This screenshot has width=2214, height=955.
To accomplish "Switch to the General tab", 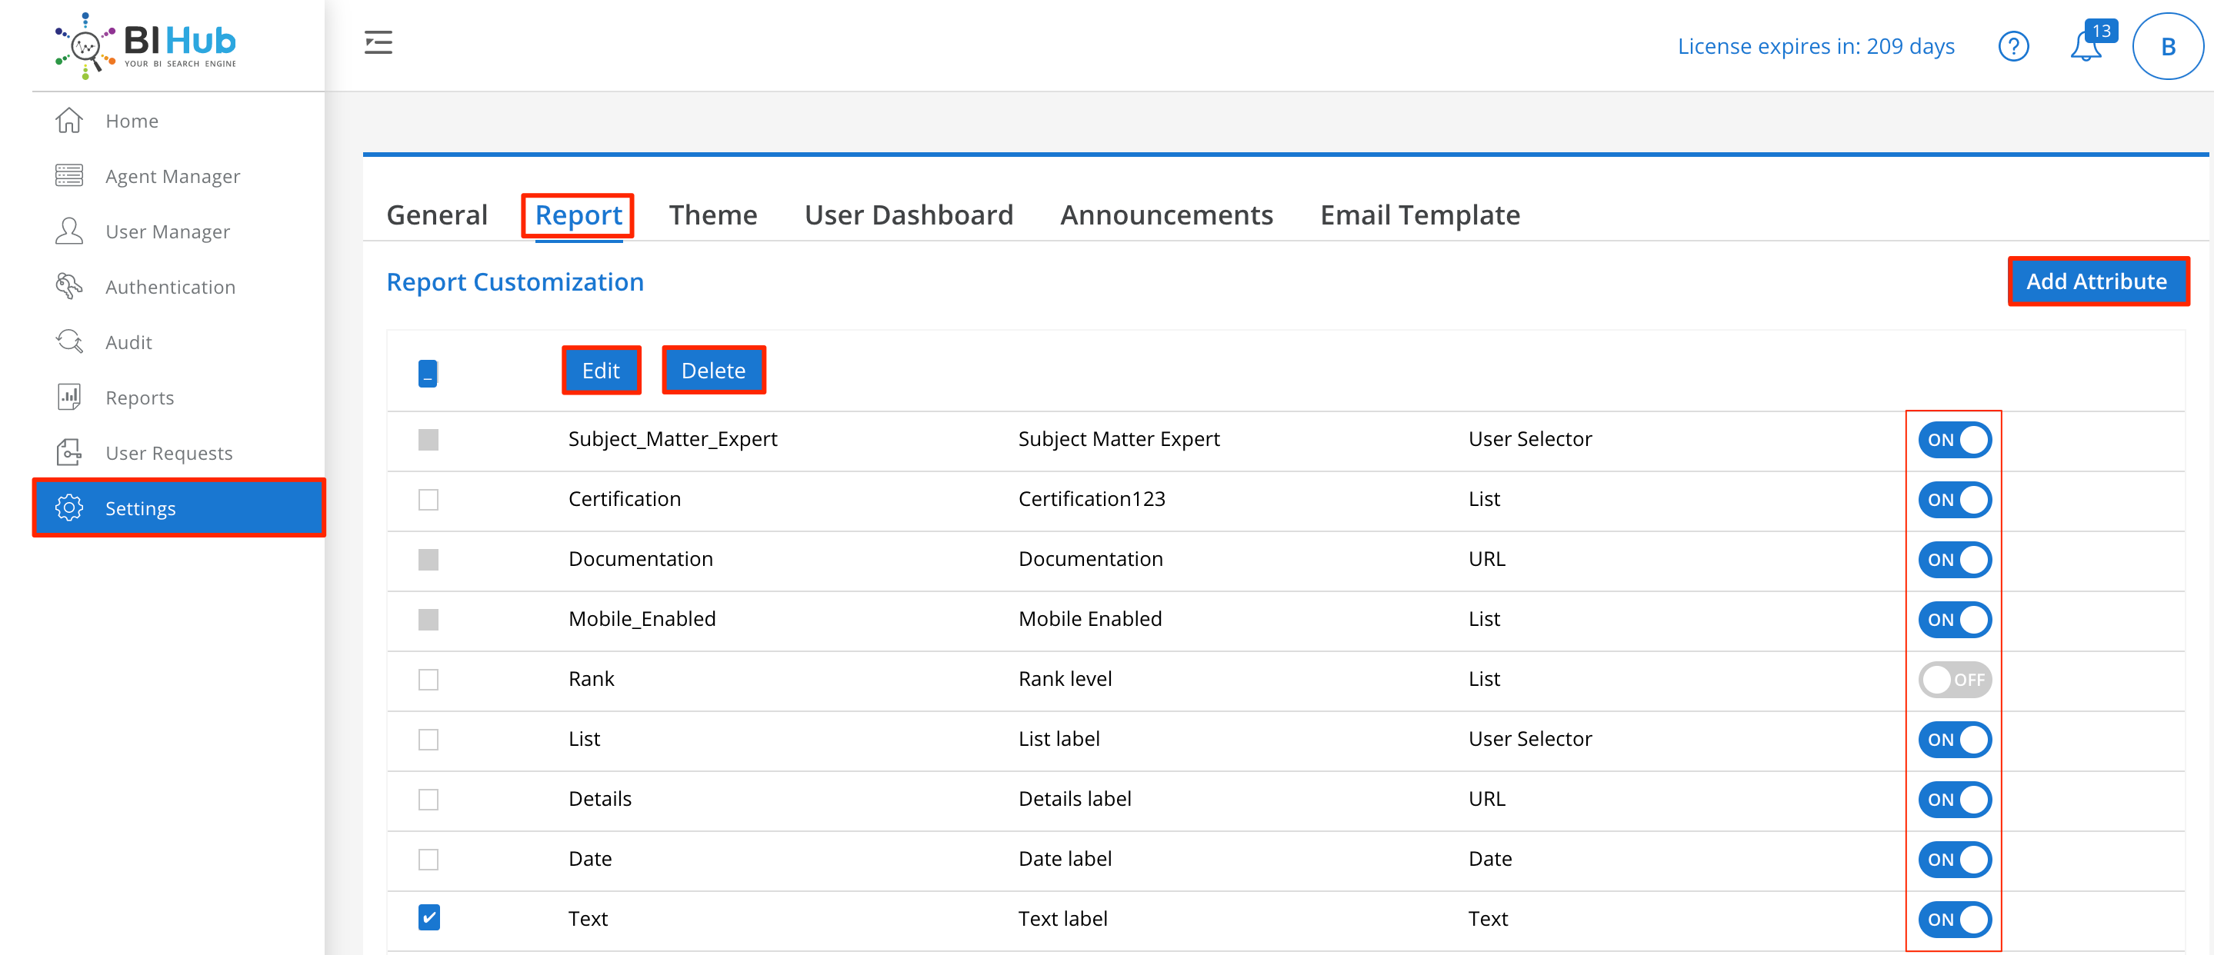I will tap(437, 215).
